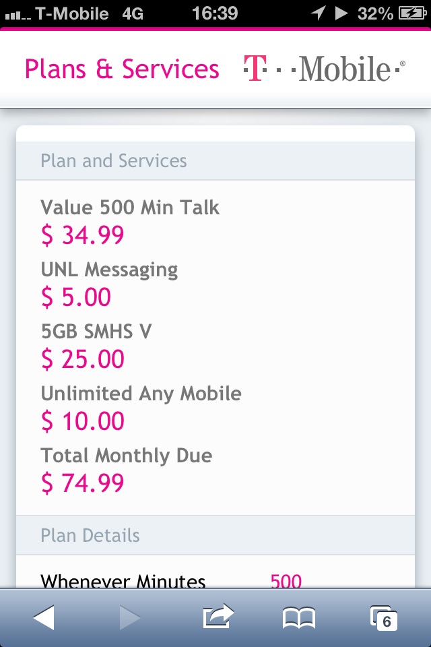Screen dimensions: 431x647
Task: Open the tabs switcher showing 6
Action: point(384,618)
